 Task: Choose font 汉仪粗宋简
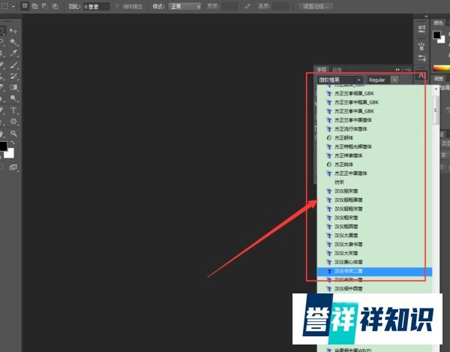(x=374, y=218)
